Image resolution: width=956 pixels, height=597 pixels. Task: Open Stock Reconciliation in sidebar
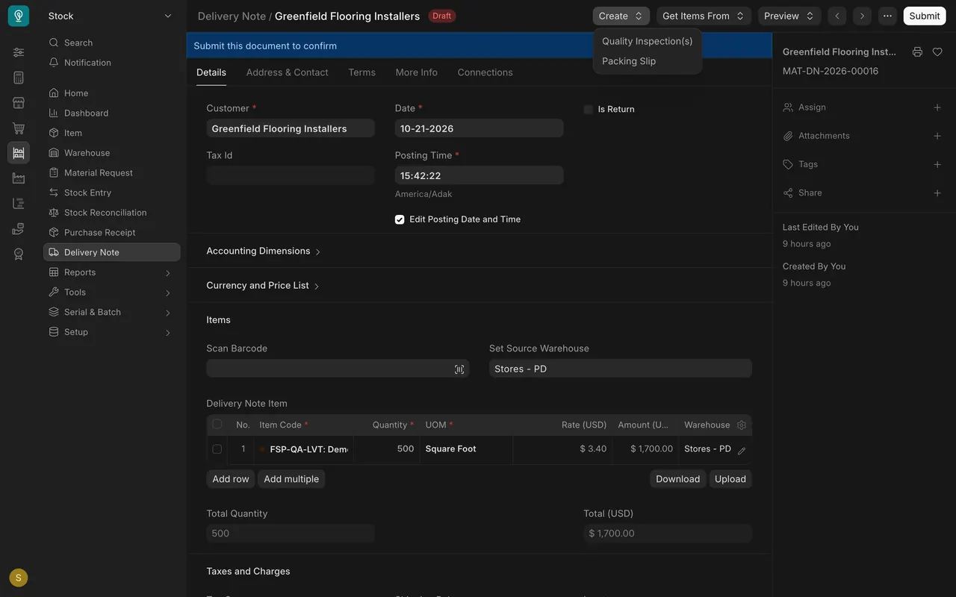112,213
